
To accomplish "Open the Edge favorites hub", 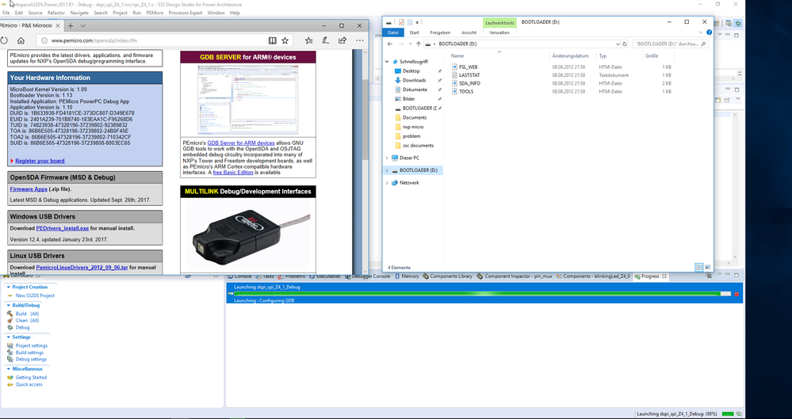I will click(x=308, y=40).
